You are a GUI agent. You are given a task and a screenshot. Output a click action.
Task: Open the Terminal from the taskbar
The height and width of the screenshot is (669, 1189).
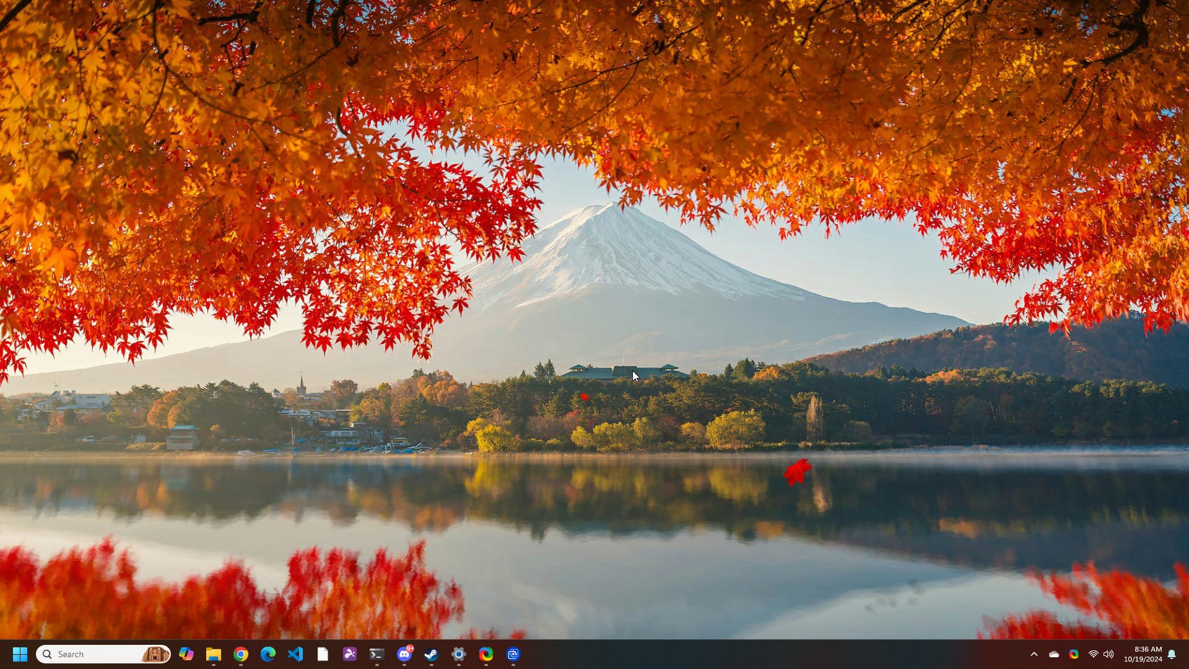[377, 654]
